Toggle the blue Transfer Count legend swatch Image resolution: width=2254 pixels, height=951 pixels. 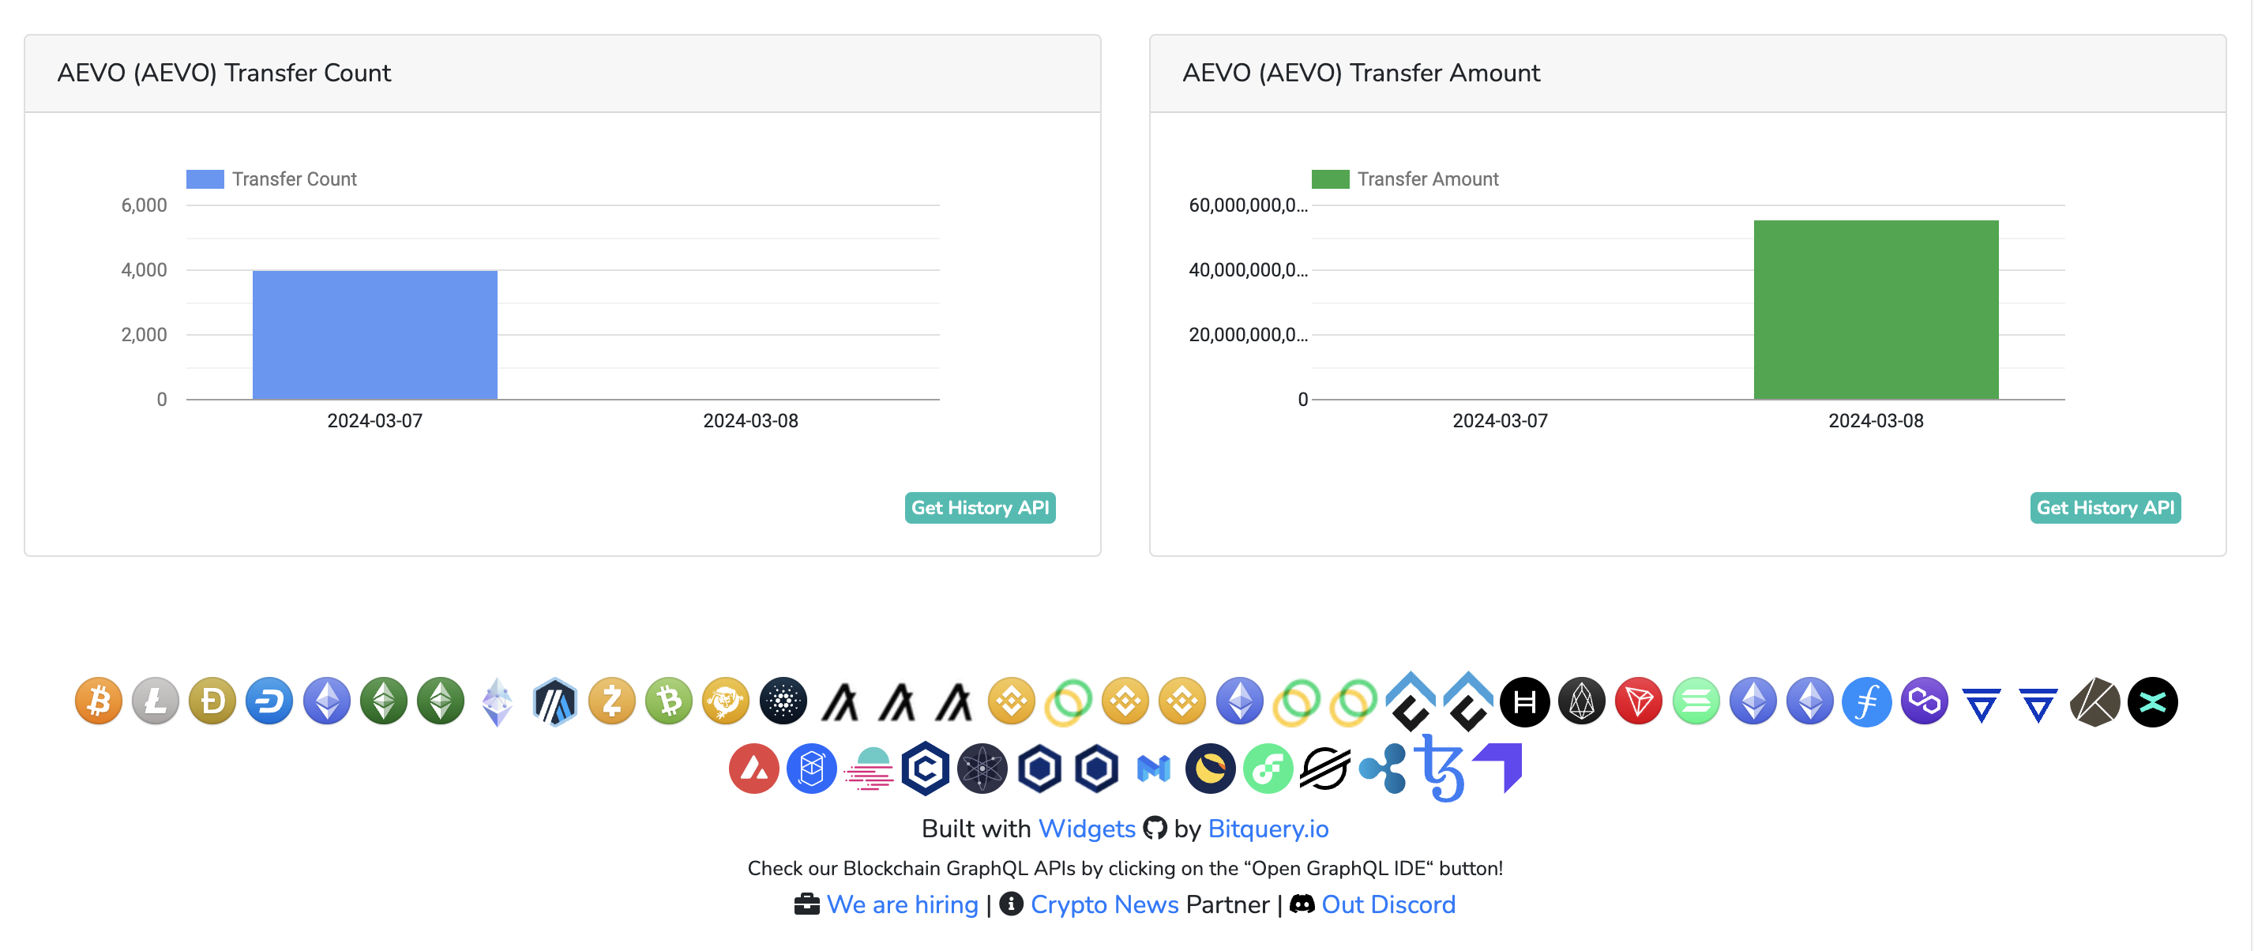point(205,179)
